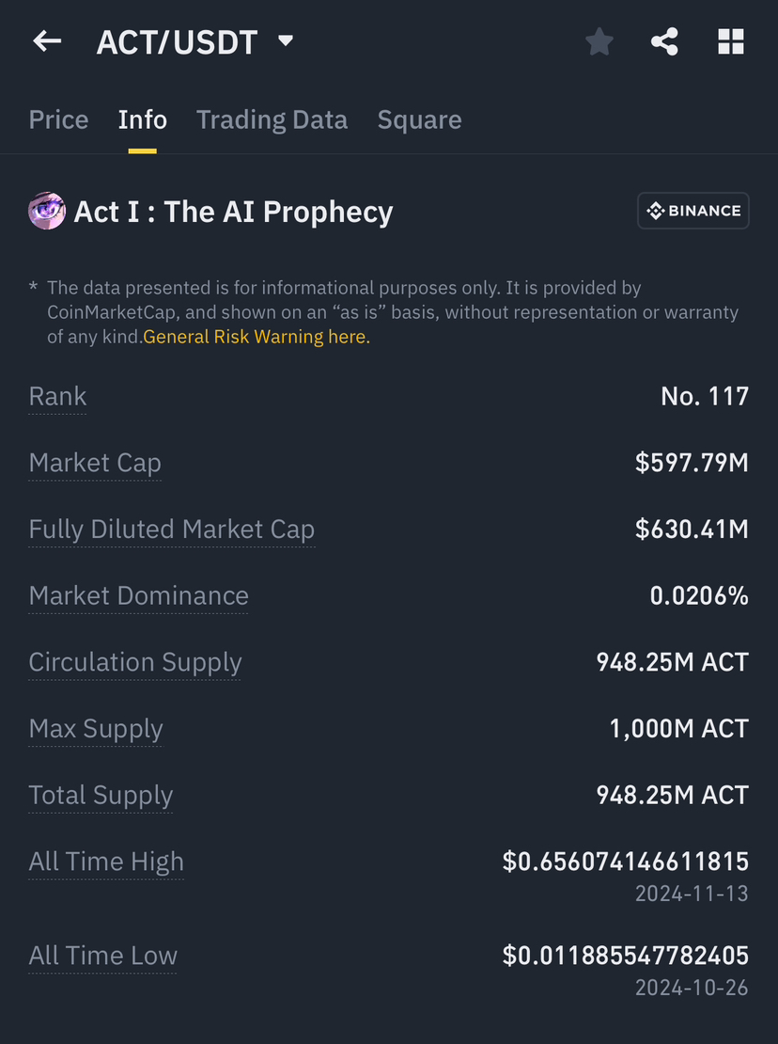The height and width of the screenshot is (1044, 778).
Task: Tap the Act I token avatar
Action: pyautogui.click(x=47, y=212)
